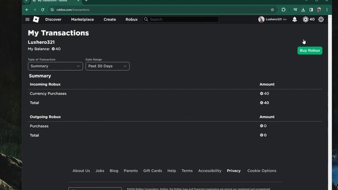This screenshot has height=190, width=338.
Task: Open browser extensions puzzle icon
Action: click(284, 9)
